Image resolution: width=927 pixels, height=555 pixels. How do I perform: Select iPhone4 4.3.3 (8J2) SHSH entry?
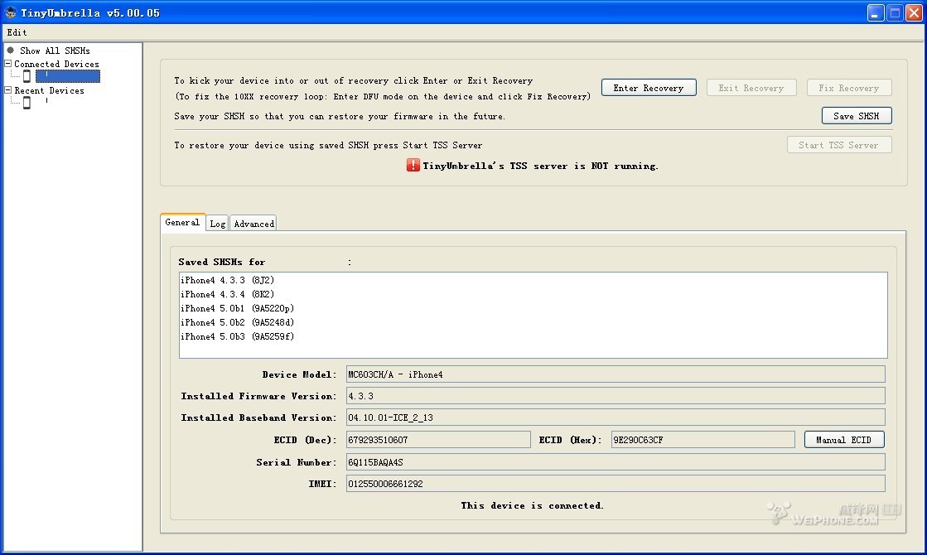(228, 280)
